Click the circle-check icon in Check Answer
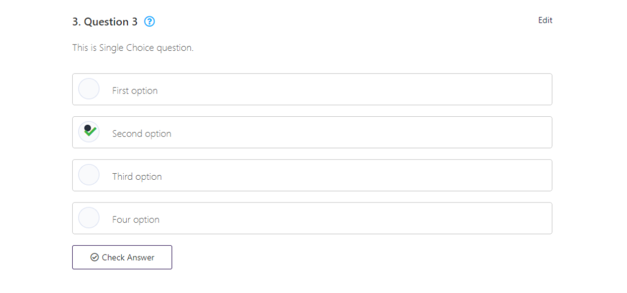Screen dimensions: 627x293 click(x=94, y=258)
